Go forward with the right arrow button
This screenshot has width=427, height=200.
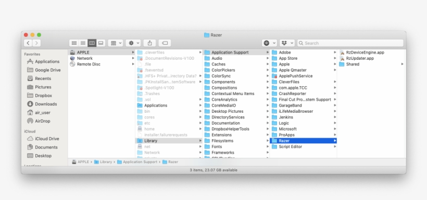36,43
